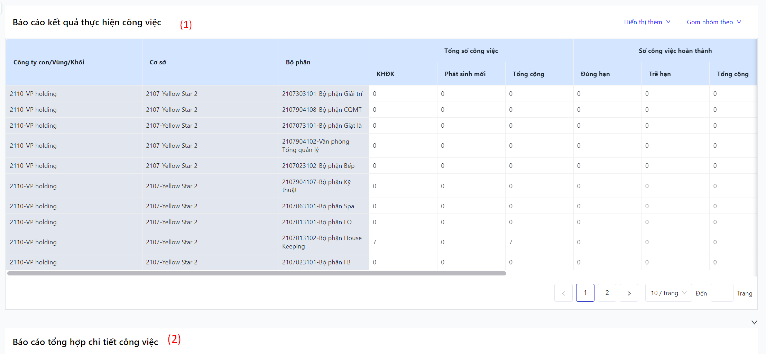The height and width of the screenshot is (354, 766).
Task: Select the 'Bộ phận House Keeping' row
Action: (x=322, y=242)
